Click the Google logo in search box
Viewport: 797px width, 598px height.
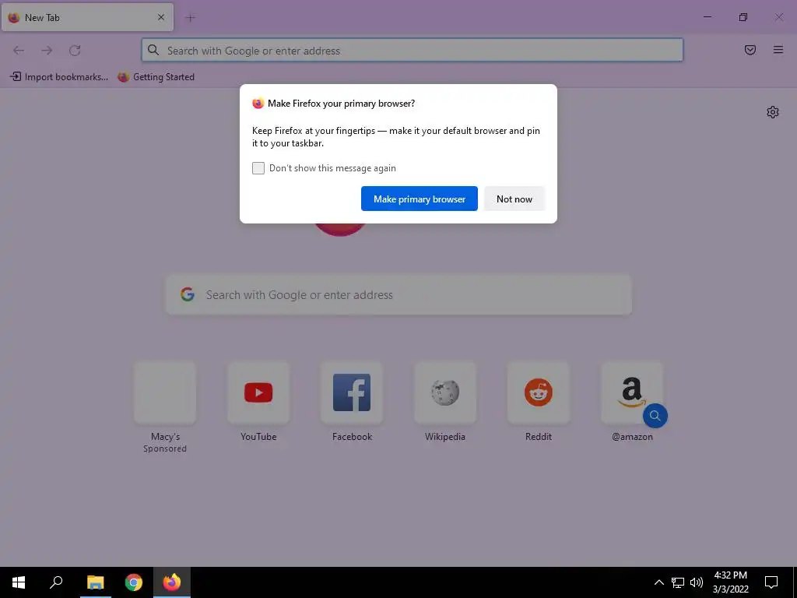pos(188,294)
